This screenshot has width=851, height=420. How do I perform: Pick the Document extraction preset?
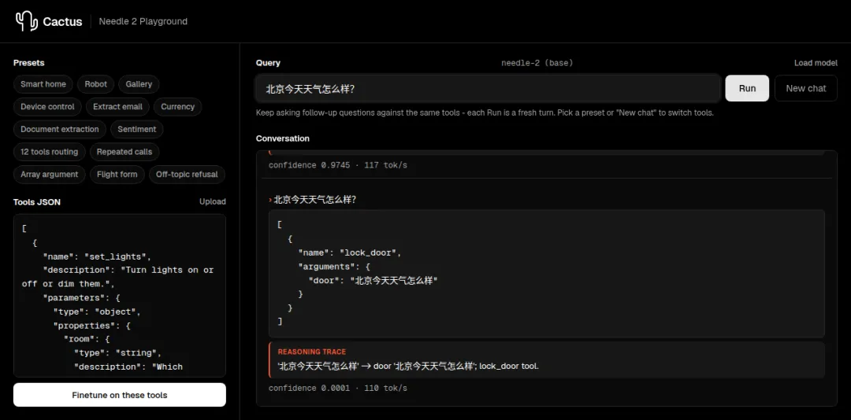coord(60,129)
